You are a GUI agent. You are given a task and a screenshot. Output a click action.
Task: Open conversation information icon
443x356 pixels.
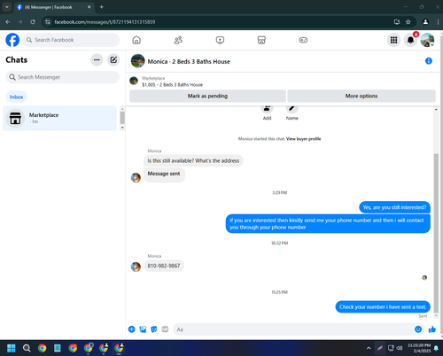429,61
